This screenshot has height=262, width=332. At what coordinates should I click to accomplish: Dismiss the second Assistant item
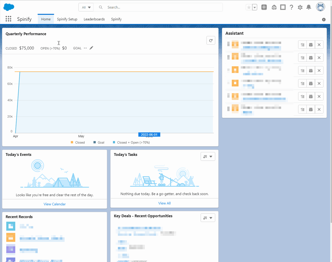click(x=319, y=58)
